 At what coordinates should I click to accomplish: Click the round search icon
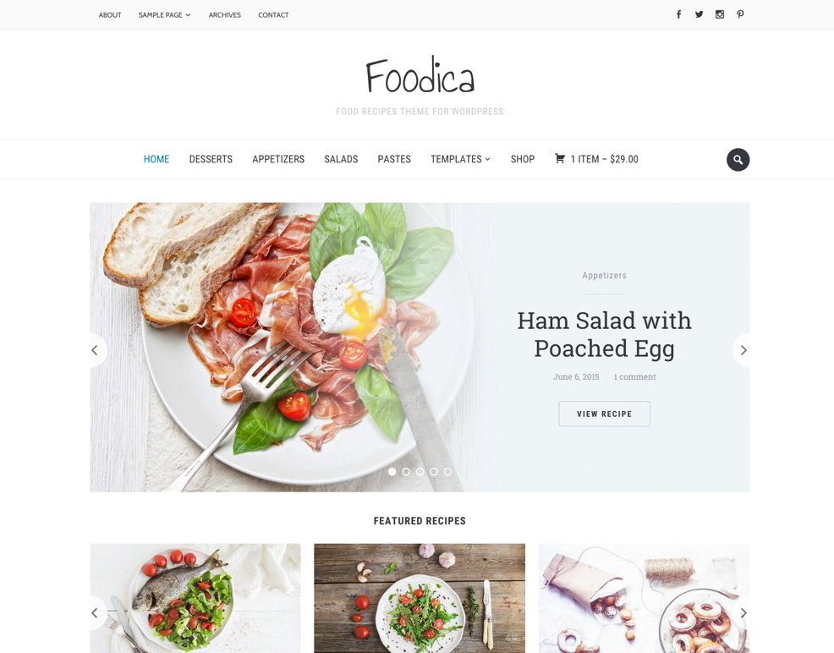click(738, 160)
